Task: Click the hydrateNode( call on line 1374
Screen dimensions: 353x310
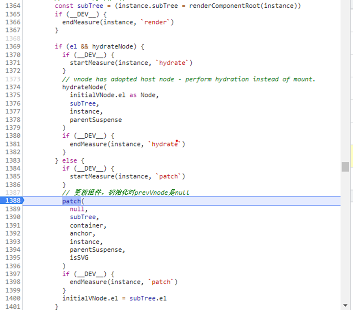Action: 84,87
